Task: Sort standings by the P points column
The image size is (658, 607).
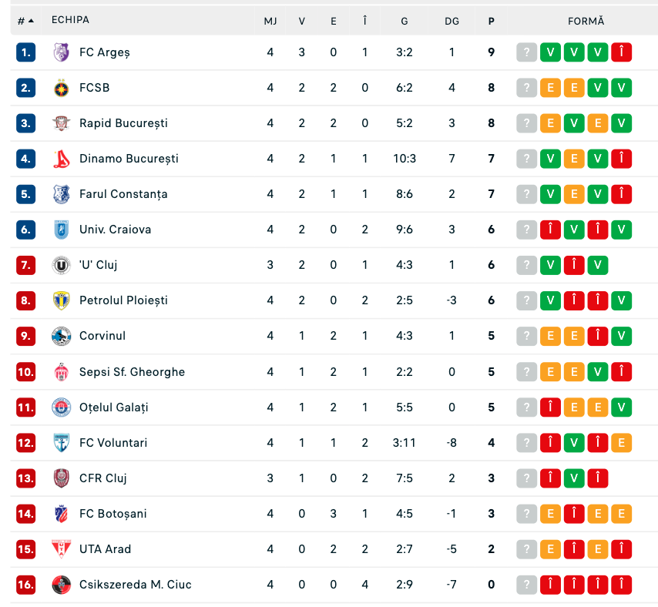Action: pos(491,21)
